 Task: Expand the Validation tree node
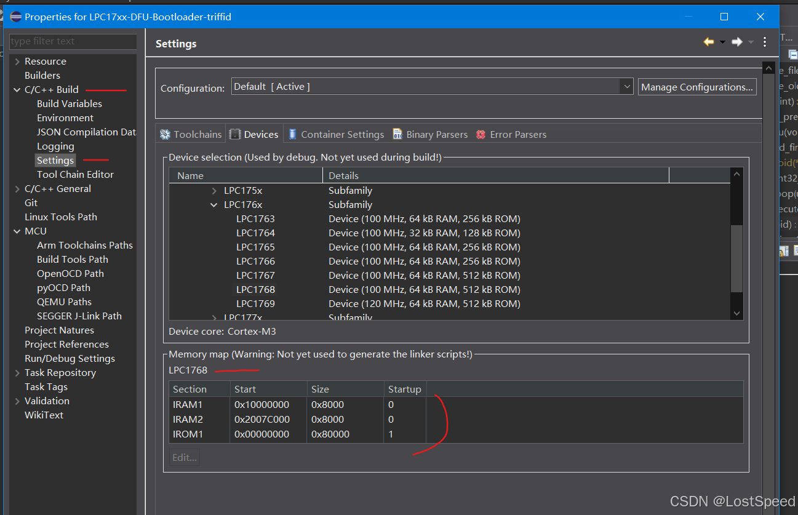click(17, 401)
